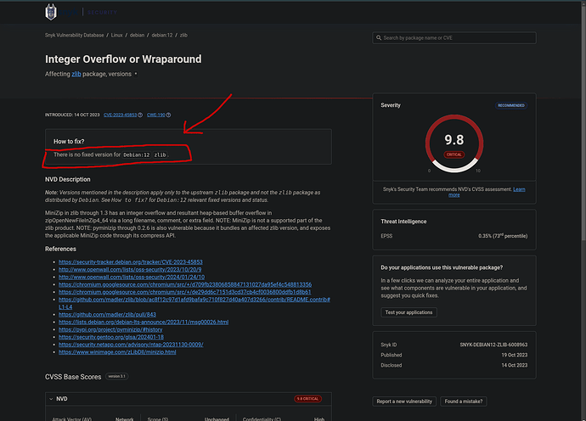Screen dimensions: 586x421
Task: Click Report a new vulnerability button
Action: pos(404,401)
